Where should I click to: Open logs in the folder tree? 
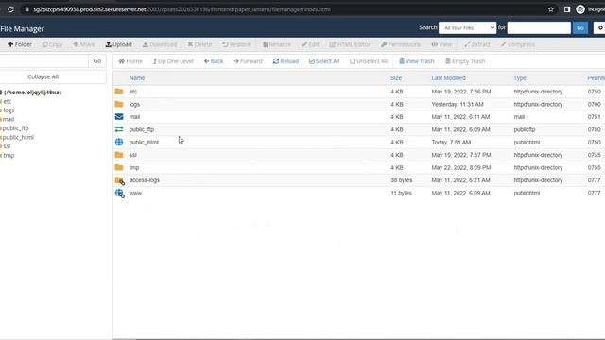pyautogui.click(x=9, y=110)
